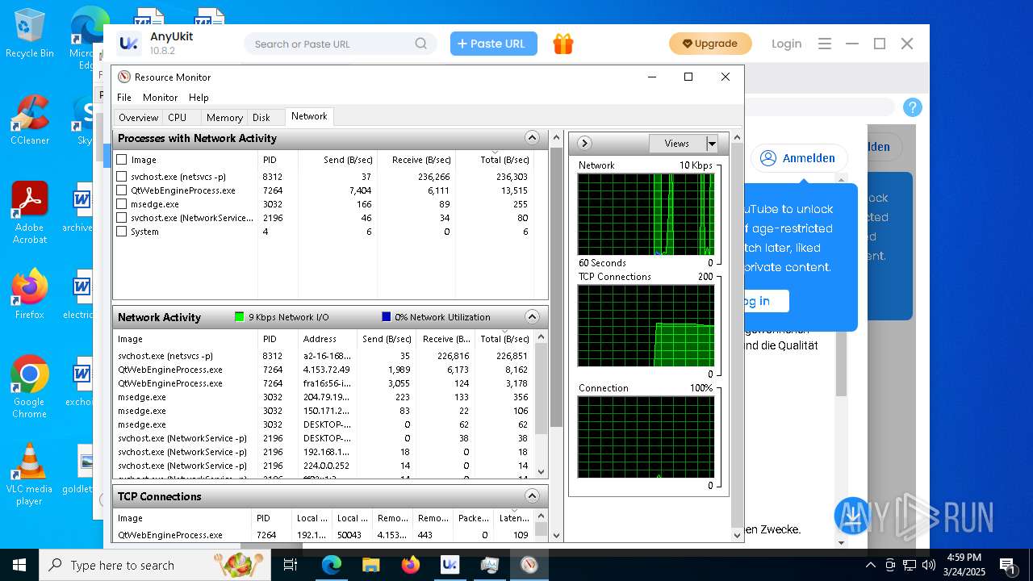Click the Windows Start button
Screen dimensions: 1033x581
pos(19,565)
